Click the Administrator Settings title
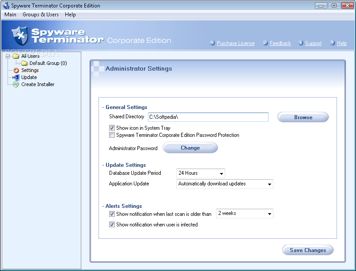Viewport: 356px width, 271px height. [139, 68]
